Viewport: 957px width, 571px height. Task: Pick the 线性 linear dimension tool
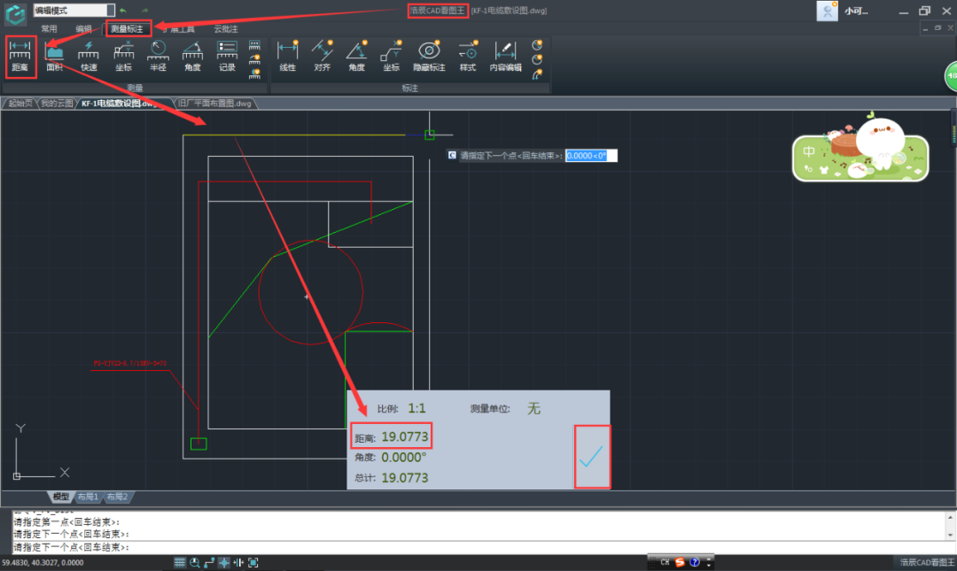[287, 56]
